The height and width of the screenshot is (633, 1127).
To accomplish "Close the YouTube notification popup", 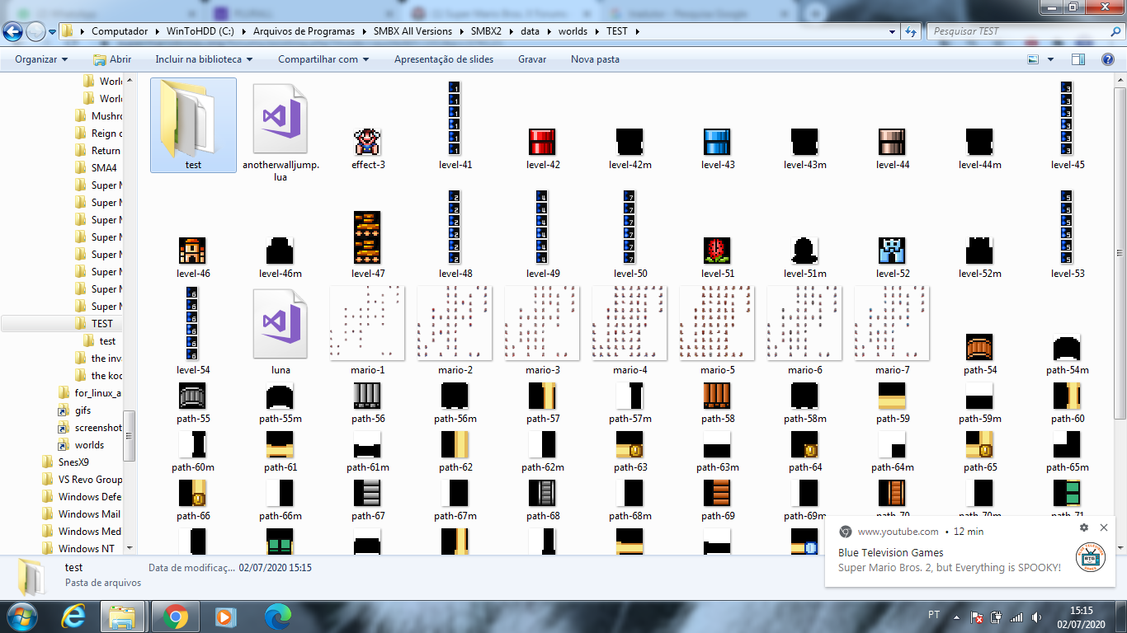I will click(1104, 527).
